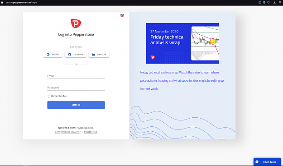Open the Contact us link
The image size is (283, 166).
coord(91,132)
